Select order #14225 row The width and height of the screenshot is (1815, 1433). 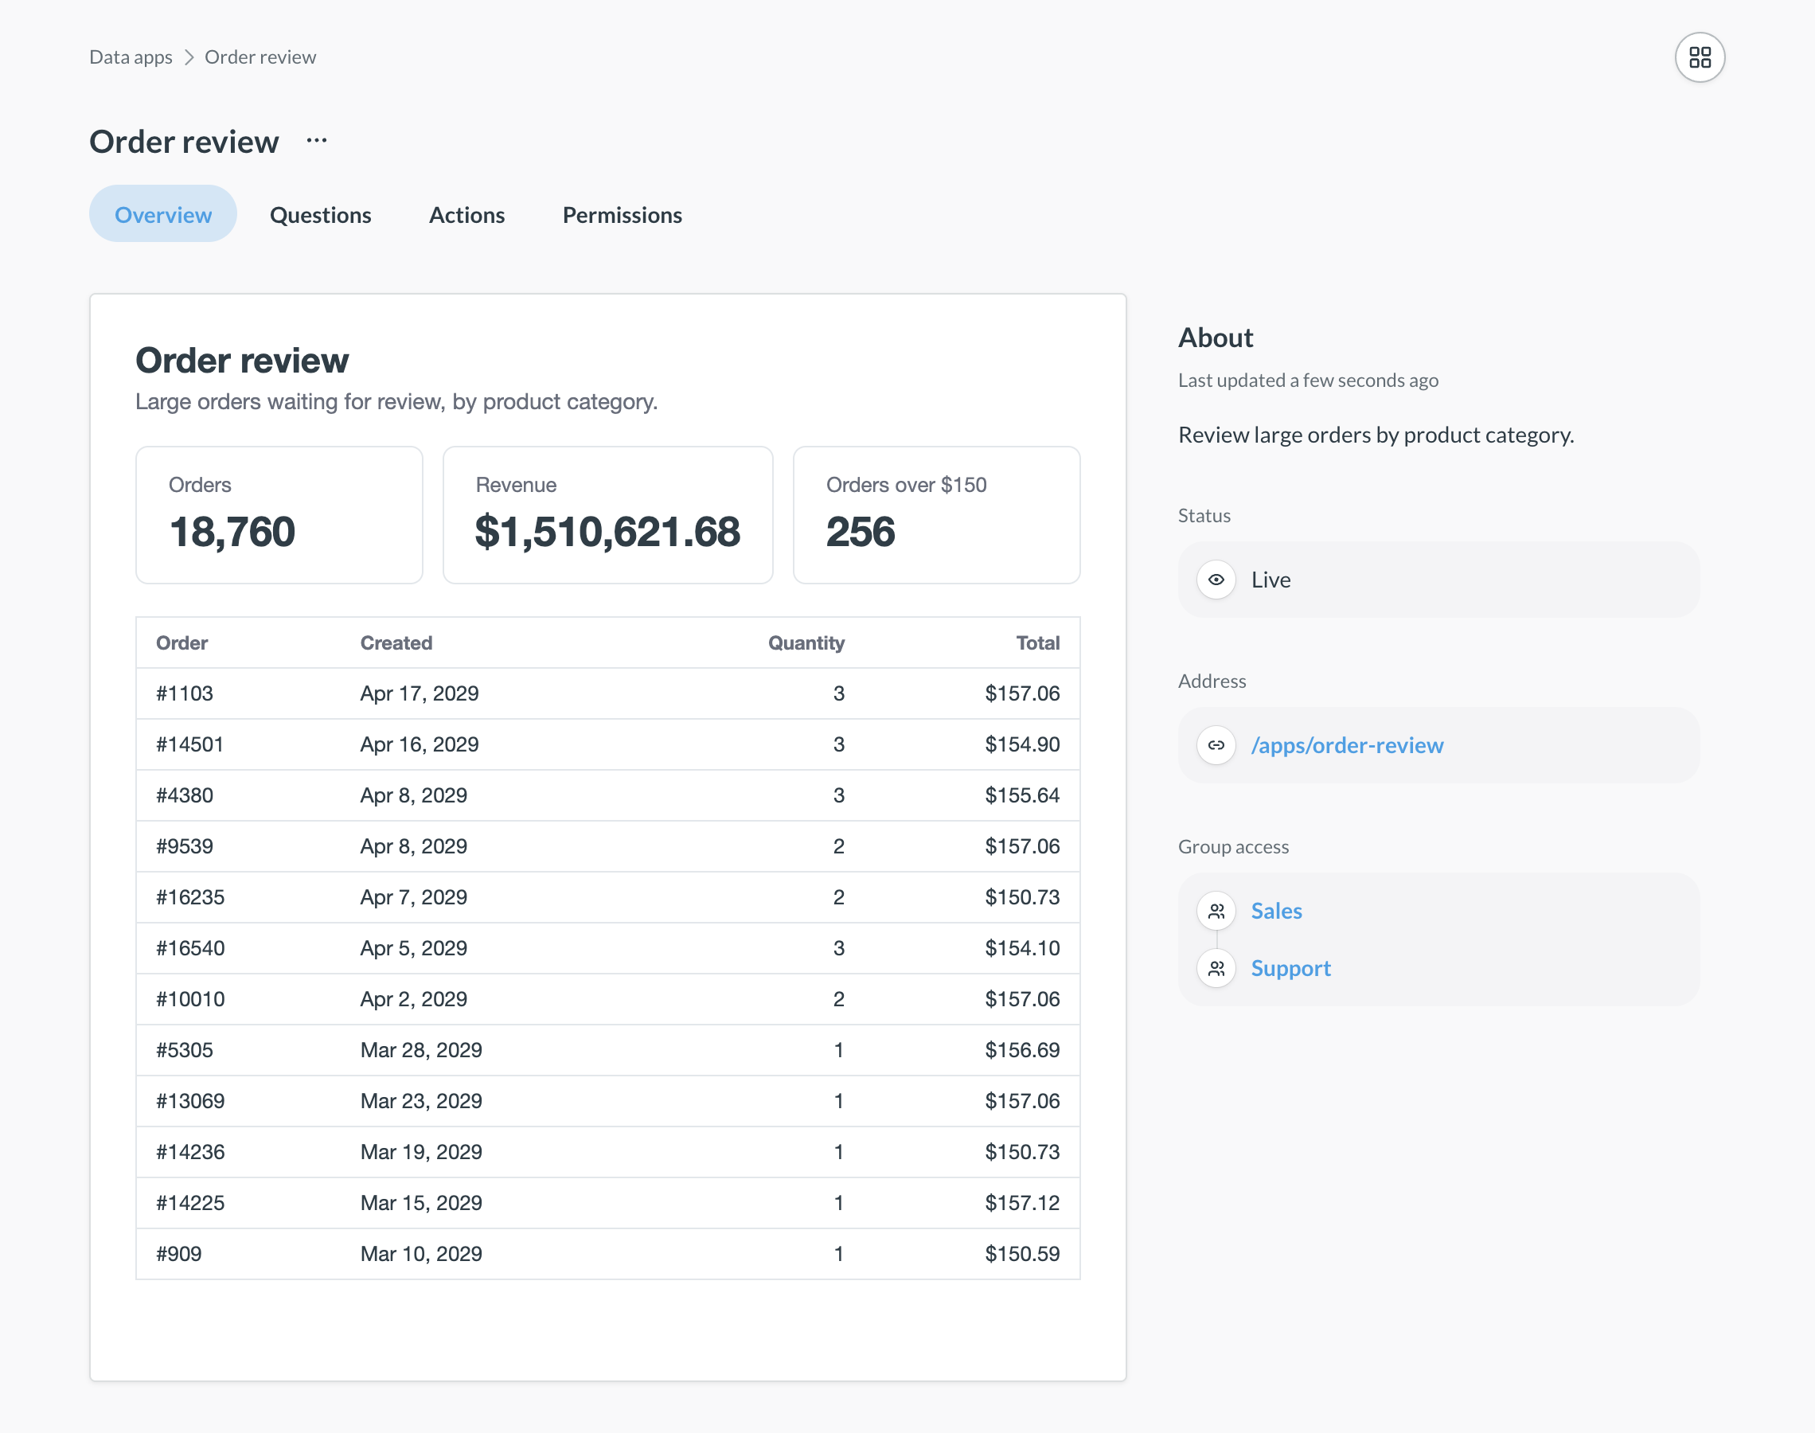tap(607, 1203)
